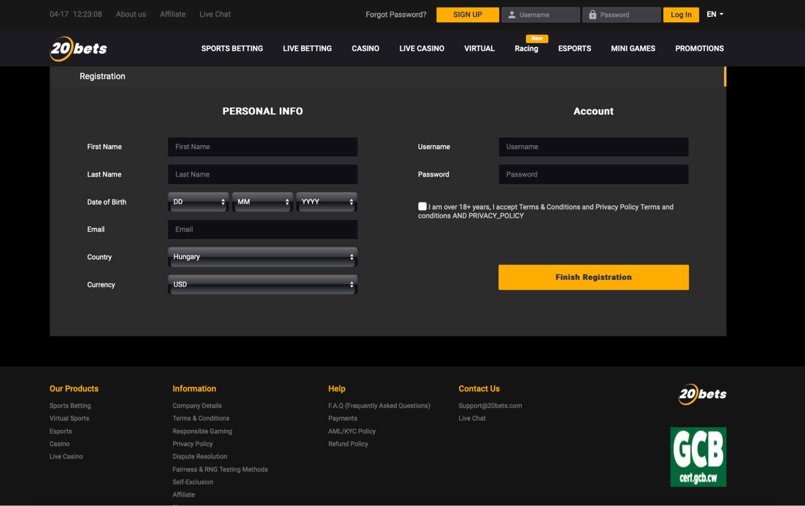Expand the Country dropdown showing Hungary
The width and height of the screenshot is (805, 506).
coord(263,257)
